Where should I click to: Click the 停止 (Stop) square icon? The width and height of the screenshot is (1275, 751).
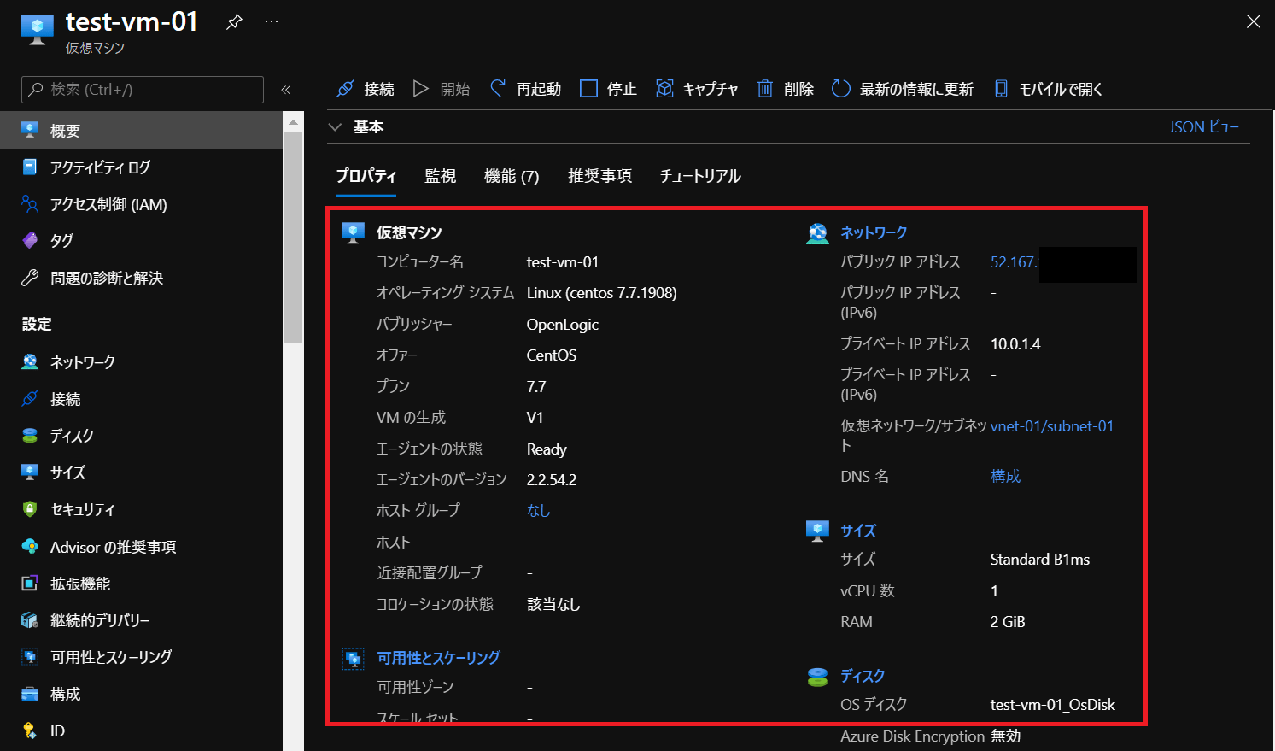click(588, 89)
